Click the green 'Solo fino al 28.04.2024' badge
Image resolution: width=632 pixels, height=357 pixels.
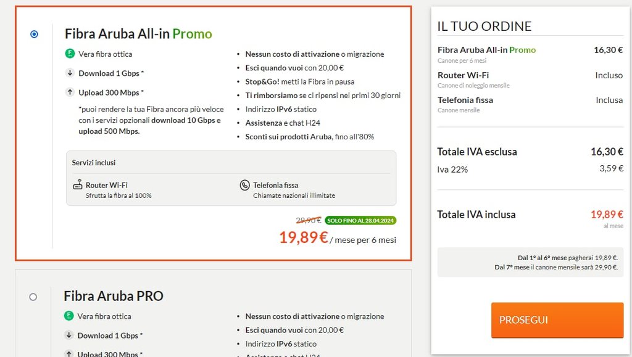(x=361, y=220)
